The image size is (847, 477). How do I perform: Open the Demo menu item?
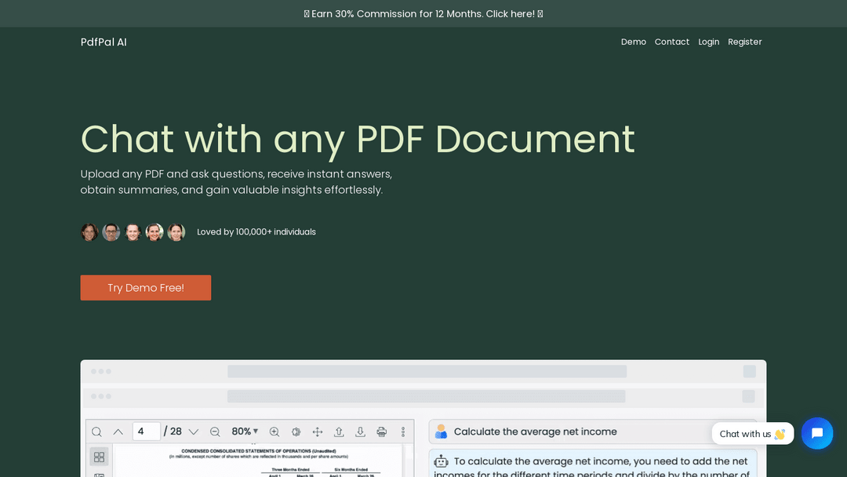[x=634, y=42]
